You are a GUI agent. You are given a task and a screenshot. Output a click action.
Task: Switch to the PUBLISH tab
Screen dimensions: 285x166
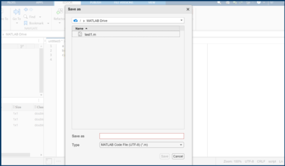[x=95, y=2]
